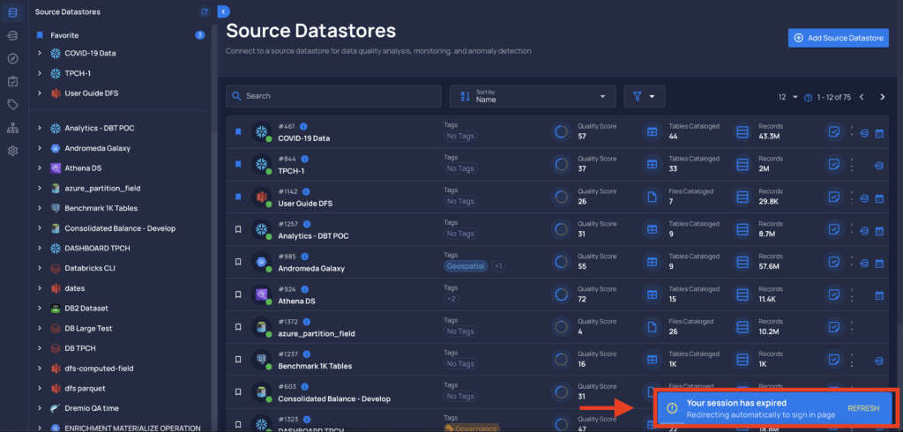This screenshot has width=903, height=432.
Task: Expand TPCH-1 in Favorite tree
Action: tap(40, 73)
